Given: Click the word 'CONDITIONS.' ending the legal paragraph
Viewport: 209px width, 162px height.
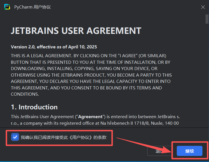Looking at the screenshot, I should [25, 94].
